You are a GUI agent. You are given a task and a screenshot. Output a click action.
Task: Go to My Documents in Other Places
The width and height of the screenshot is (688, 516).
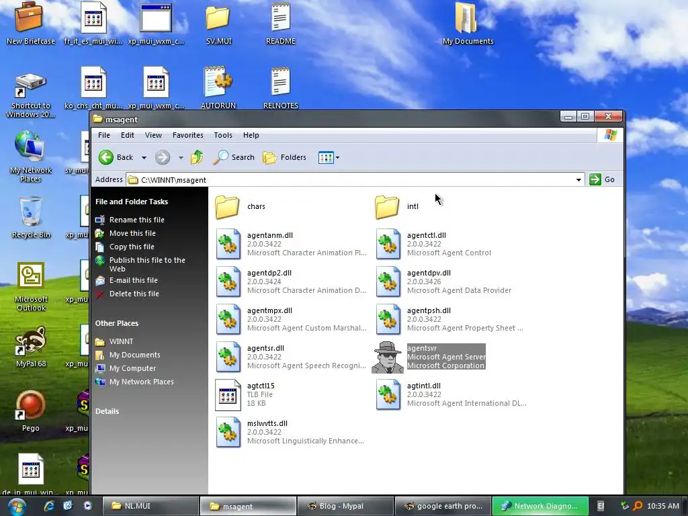(134, 355)
